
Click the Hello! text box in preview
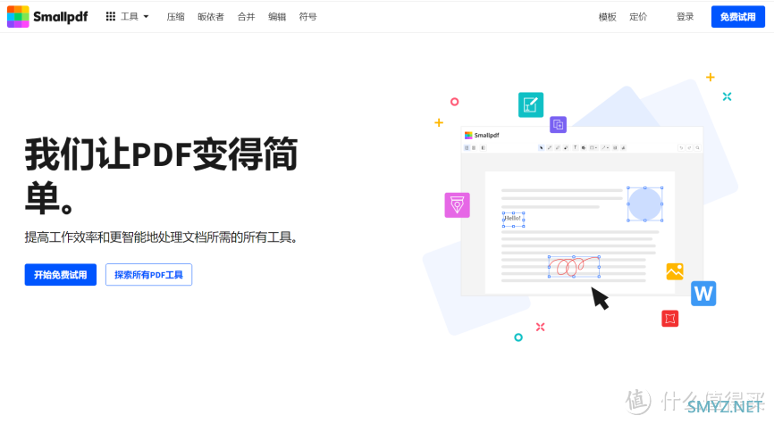513,220
